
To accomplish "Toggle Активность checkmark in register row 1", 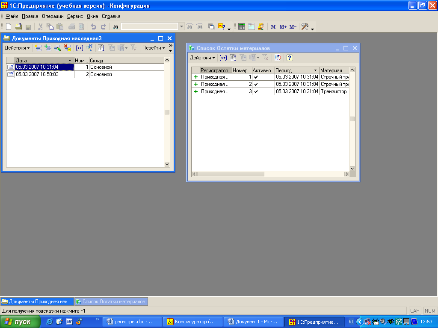I will pos(256,77).
